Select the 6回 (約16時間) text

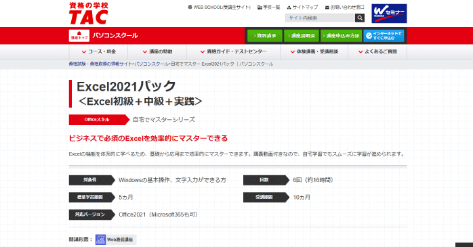pyautogui.click(x=313, y=180)
